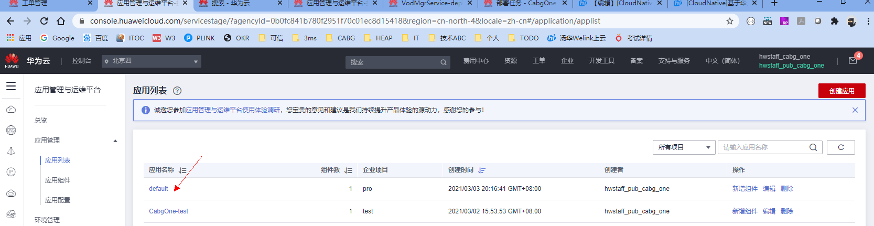Select 应用配置 in the sidebar

point(58,200)
